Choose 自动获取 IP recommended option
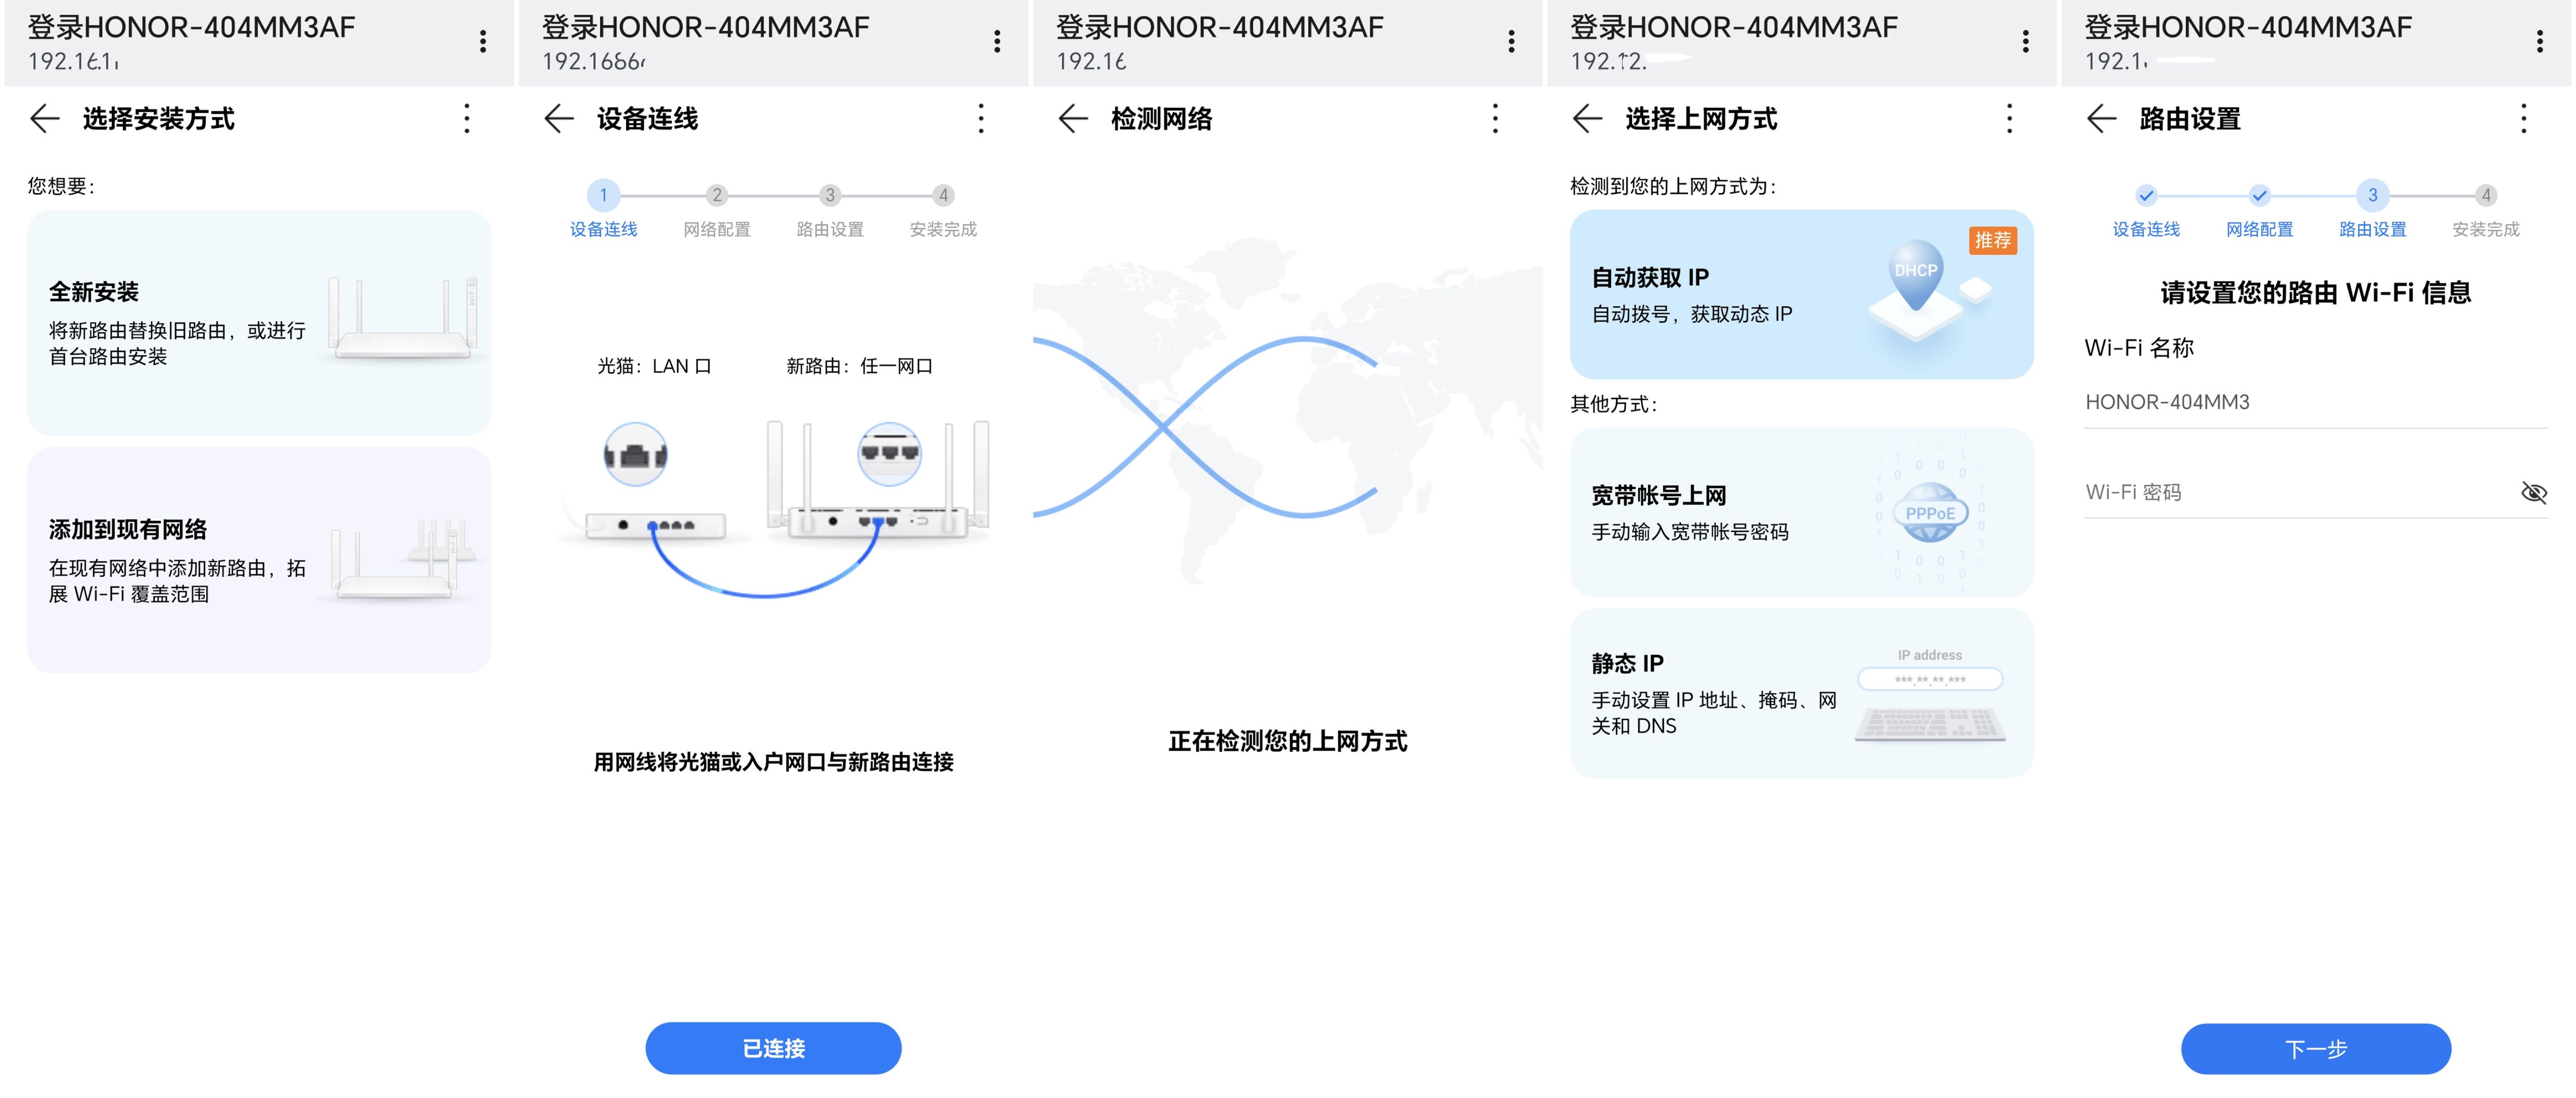Viewport: 2576px width, 1098px height. 1801,294
